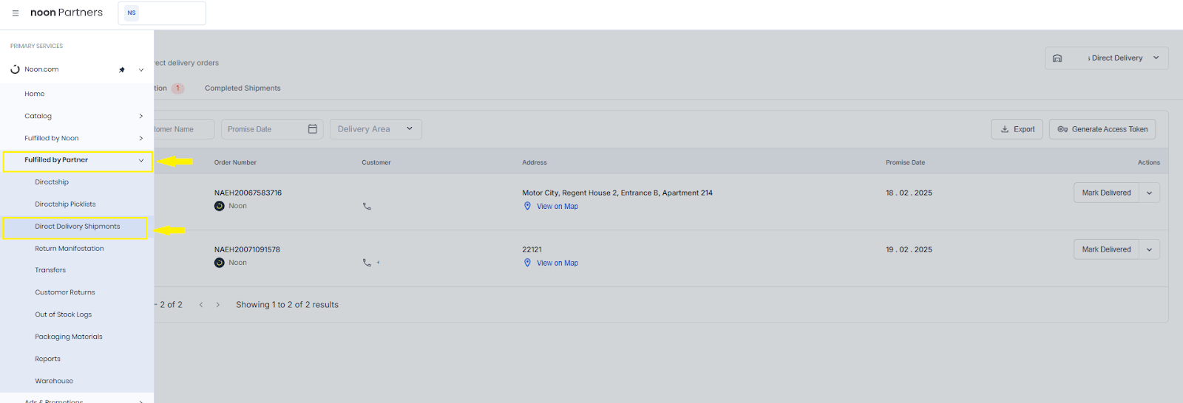Image resolution: width=1183 pixels, height=403 pixels.
Task: Click phone icon for order NAEH20067583716
Action: (367, 207)
